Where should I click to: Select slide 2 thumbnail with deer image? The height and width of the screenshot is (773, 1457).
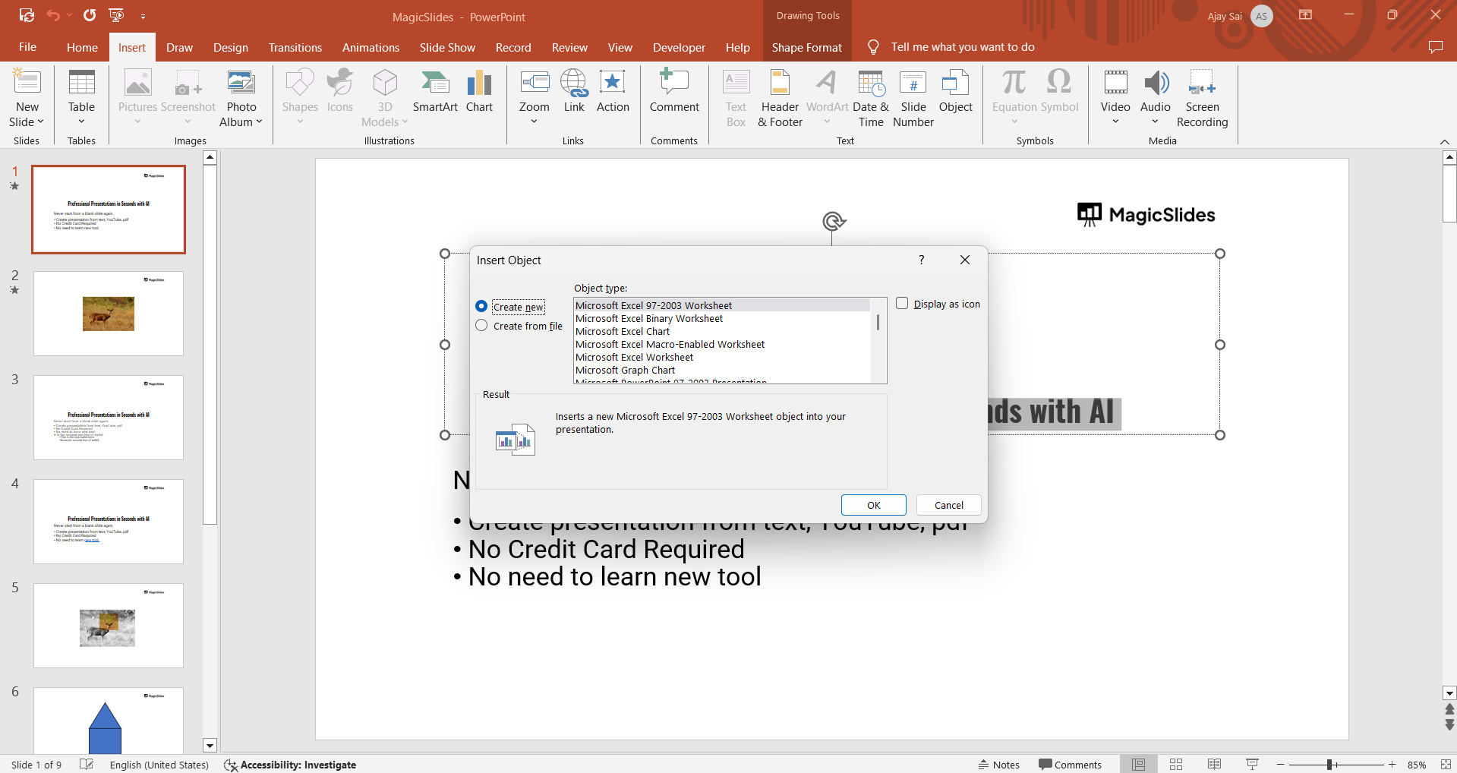click(x=109, y=314)
